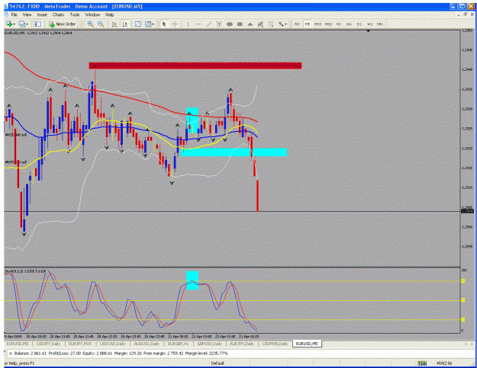Select the Ellipse drawing tool
The width and height of the screenshot is (477, 368).
(x=230, y=24)
